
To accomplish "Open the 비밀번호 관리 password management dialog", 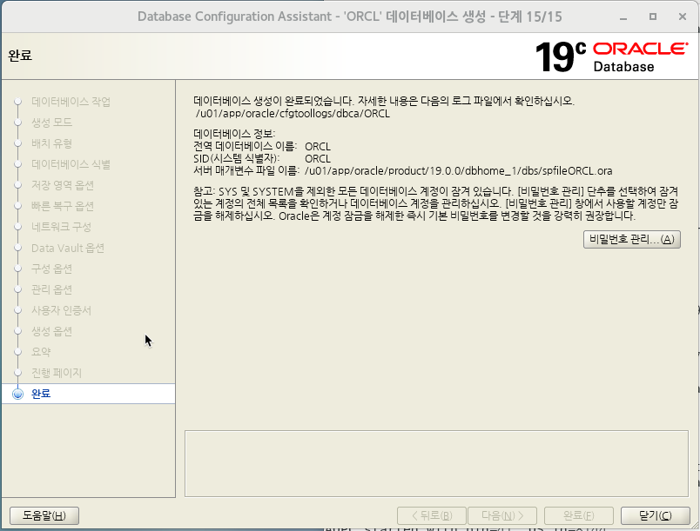I will (632, 239).
